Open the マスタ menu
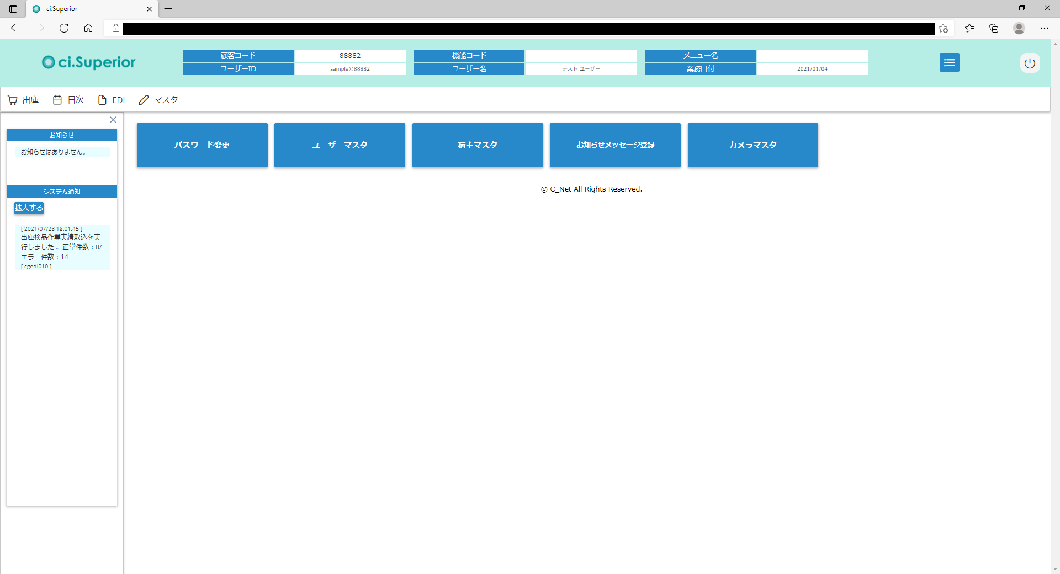 (158, 100)
